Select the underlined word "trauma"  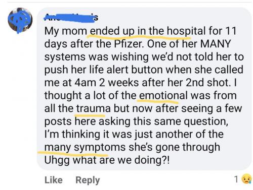click(93, 108)
